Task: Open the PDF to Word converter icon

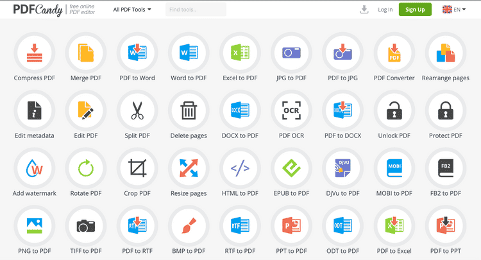Action: pos(137,53)
